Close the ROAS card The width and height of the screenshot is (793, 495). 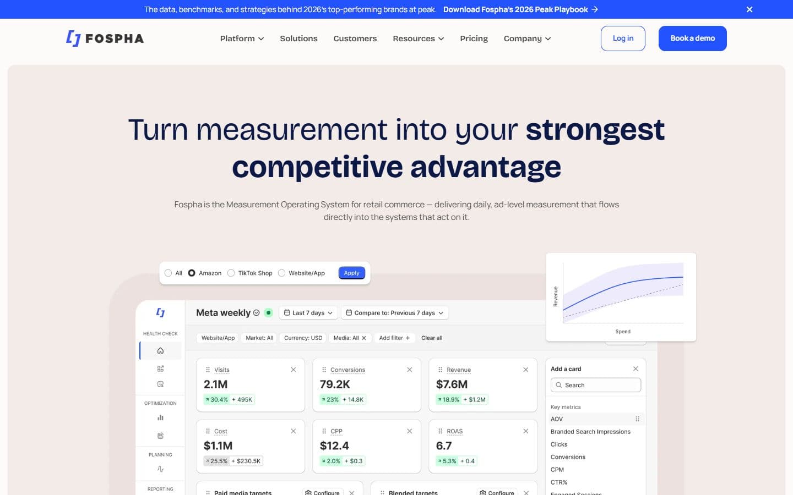point(526,431)
